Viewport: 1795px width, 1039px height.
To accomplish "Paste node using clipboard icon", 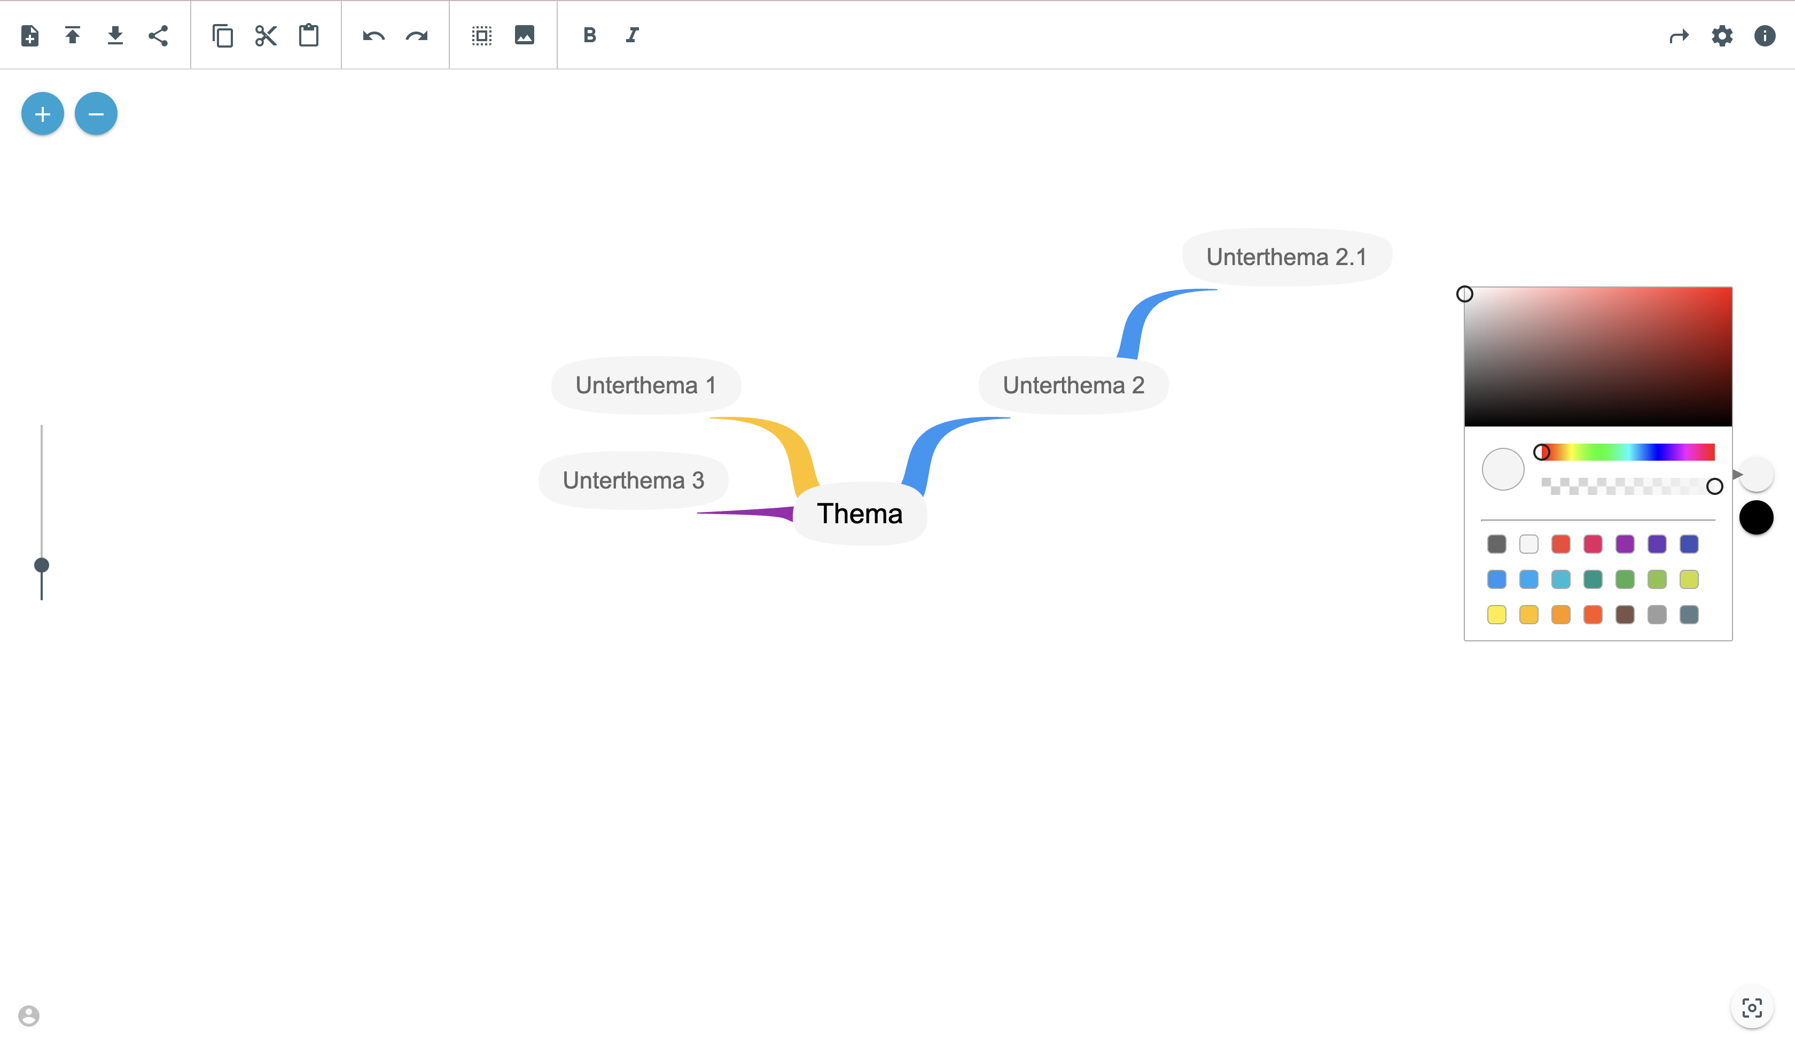I will (308, 36).
